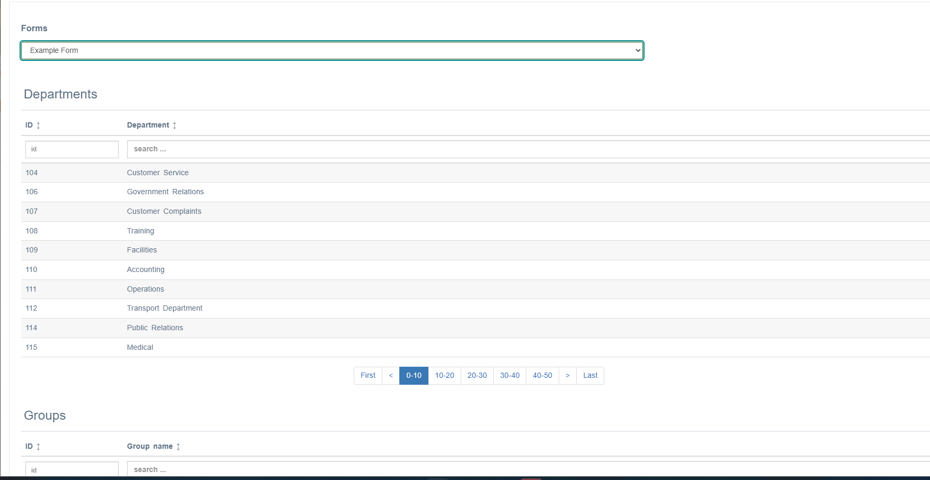The image size is (930, 480).
Task: Select the Medical department row
Action: click(476, 348)
